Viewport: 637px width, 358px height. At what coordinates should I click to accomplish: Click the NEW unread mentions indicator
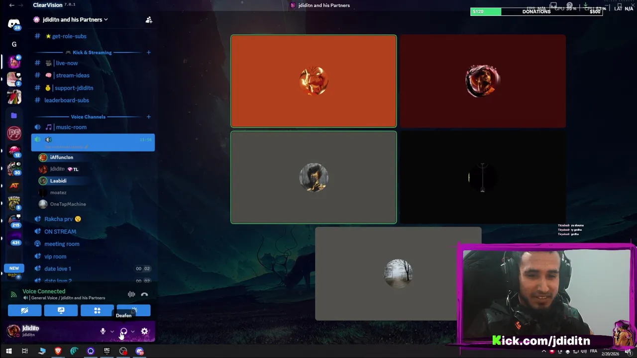click(x=14, y=268)
